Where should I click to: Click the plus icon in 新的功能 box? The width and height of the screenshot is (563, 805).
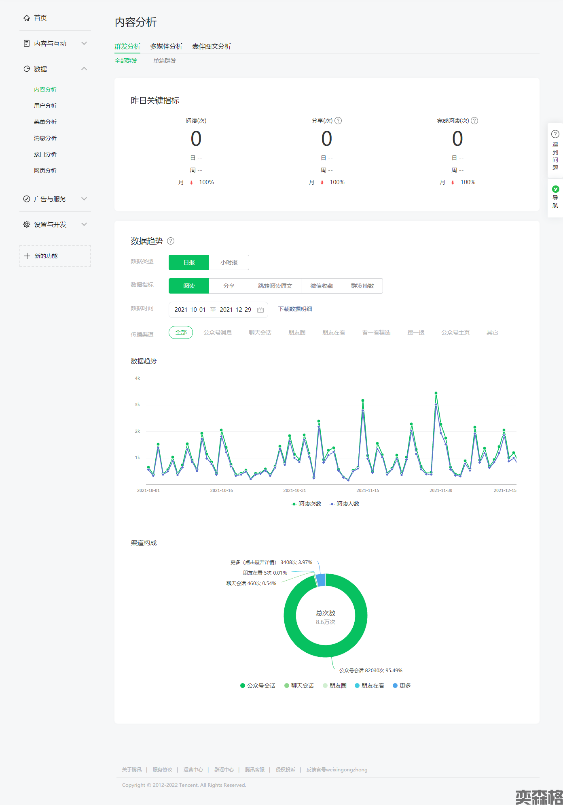coord(27,256)
